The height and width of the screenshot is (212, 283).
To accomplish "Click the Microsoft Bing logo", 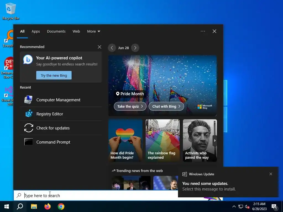I will click(x=205, y=107).
